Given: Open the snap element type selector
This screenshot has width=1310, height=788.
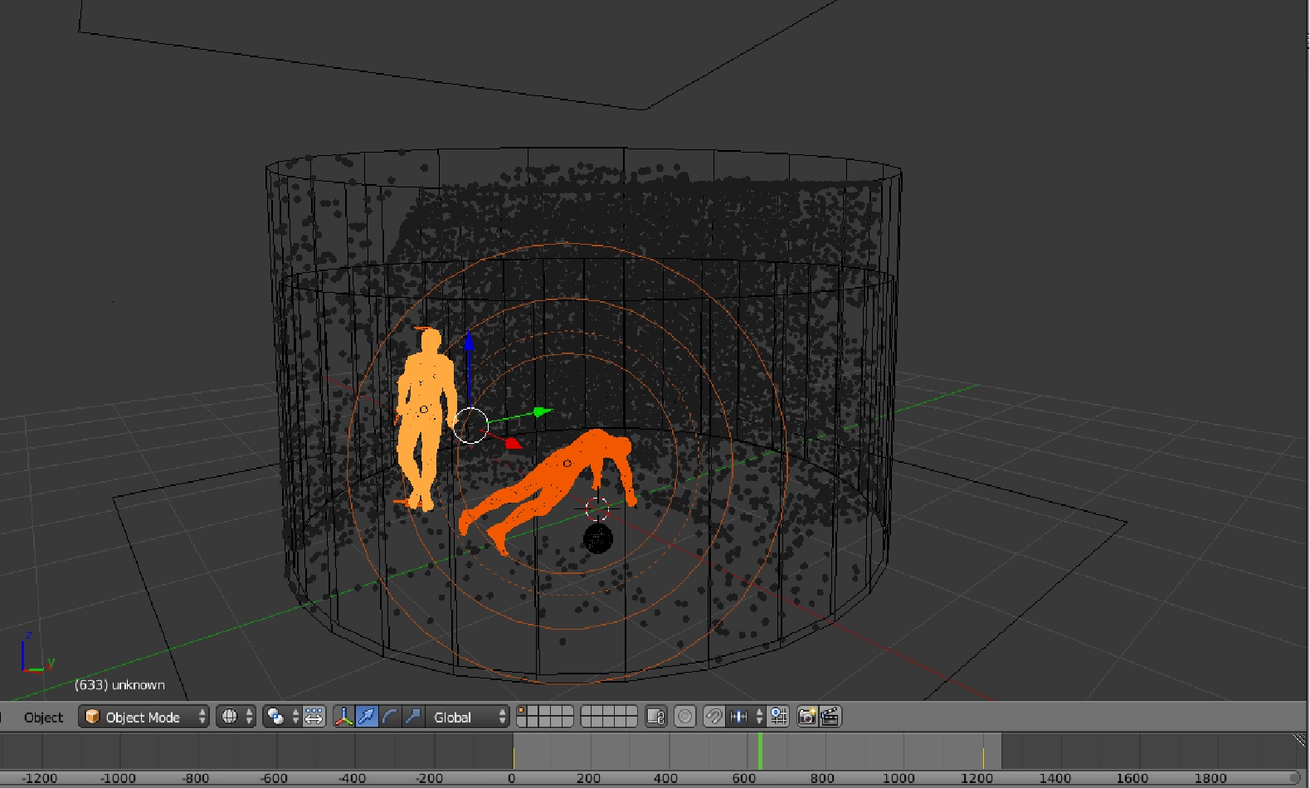Looking at the screenshot, I should click(x=745, y=717).
